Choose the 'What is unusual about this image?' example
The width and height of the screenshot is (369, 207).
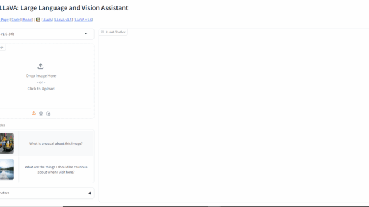click(56, 143)
